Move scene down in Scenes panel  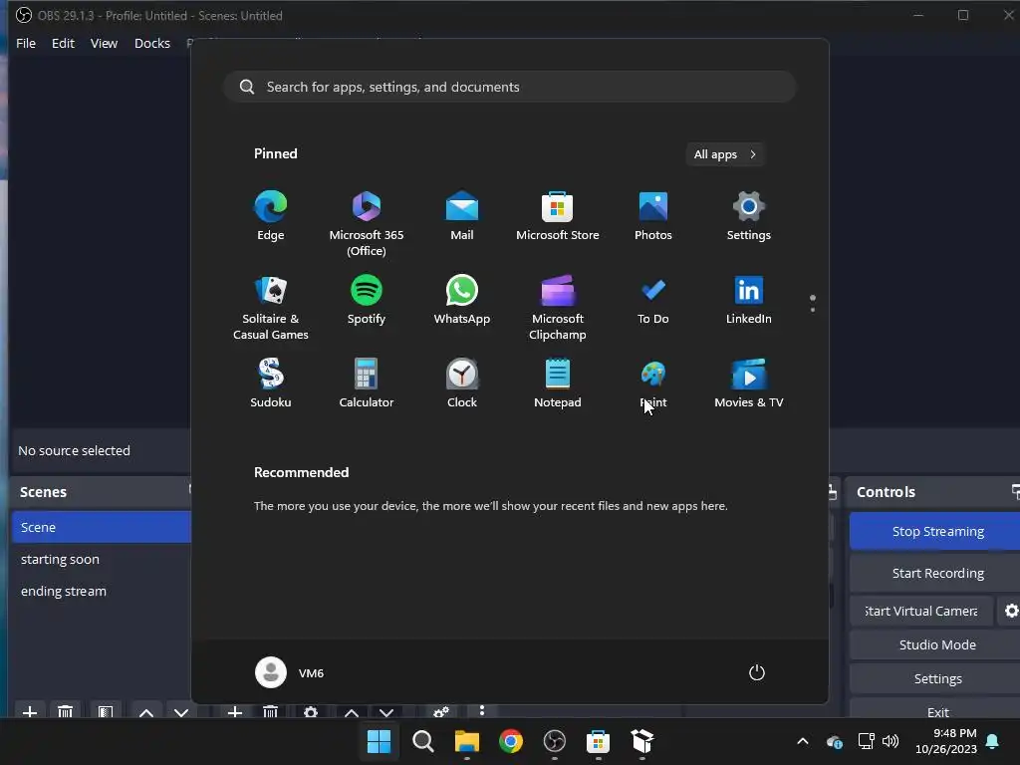(x=181, y=712)
